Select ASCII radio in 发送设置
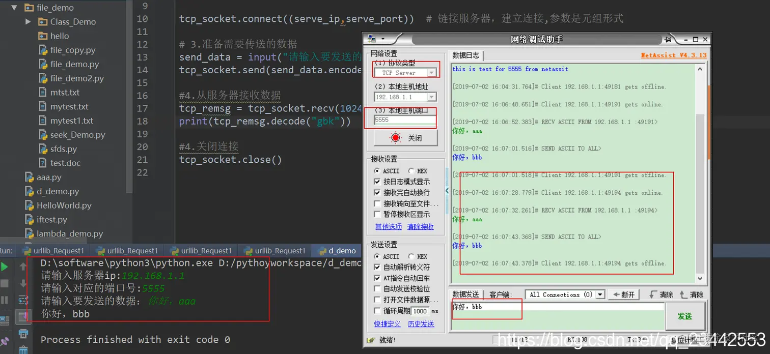This screenshot has height=354, width=770. point(377,256)
